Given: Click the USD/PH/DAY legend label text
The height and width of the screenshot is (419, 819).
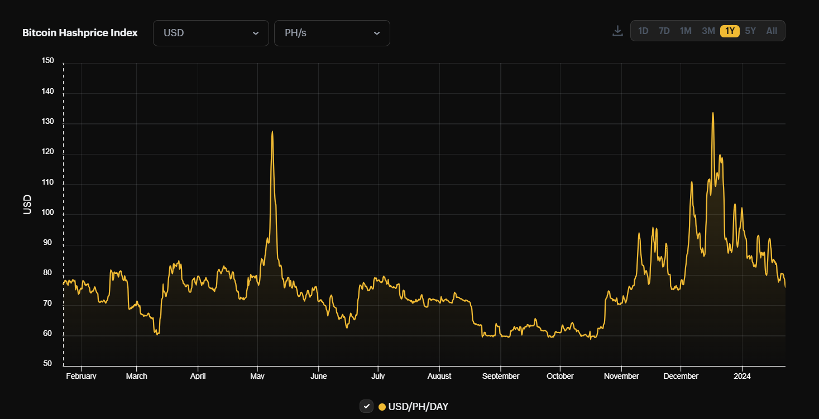Looking at the screenshot, I should (x=418, y=407).
